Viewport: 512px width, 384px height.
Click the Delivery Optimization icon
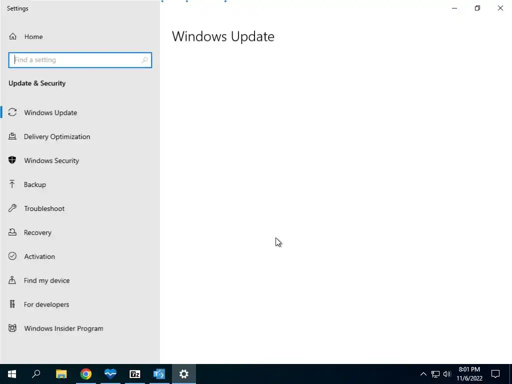[12, 136]
